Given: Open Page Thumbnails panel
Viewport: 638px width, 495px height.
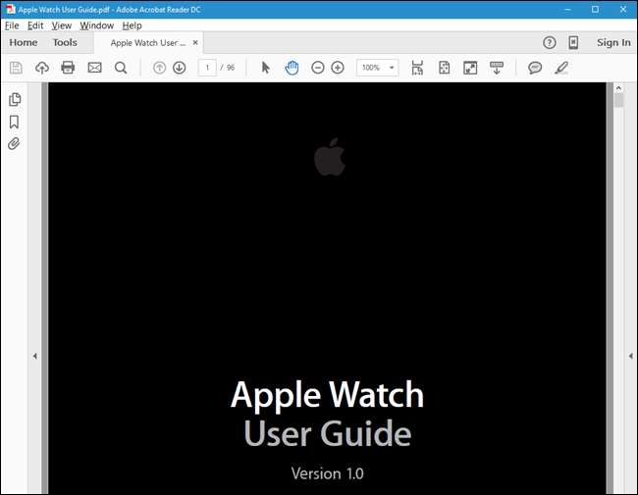Looking at the screenshot, I should [15, 99].
